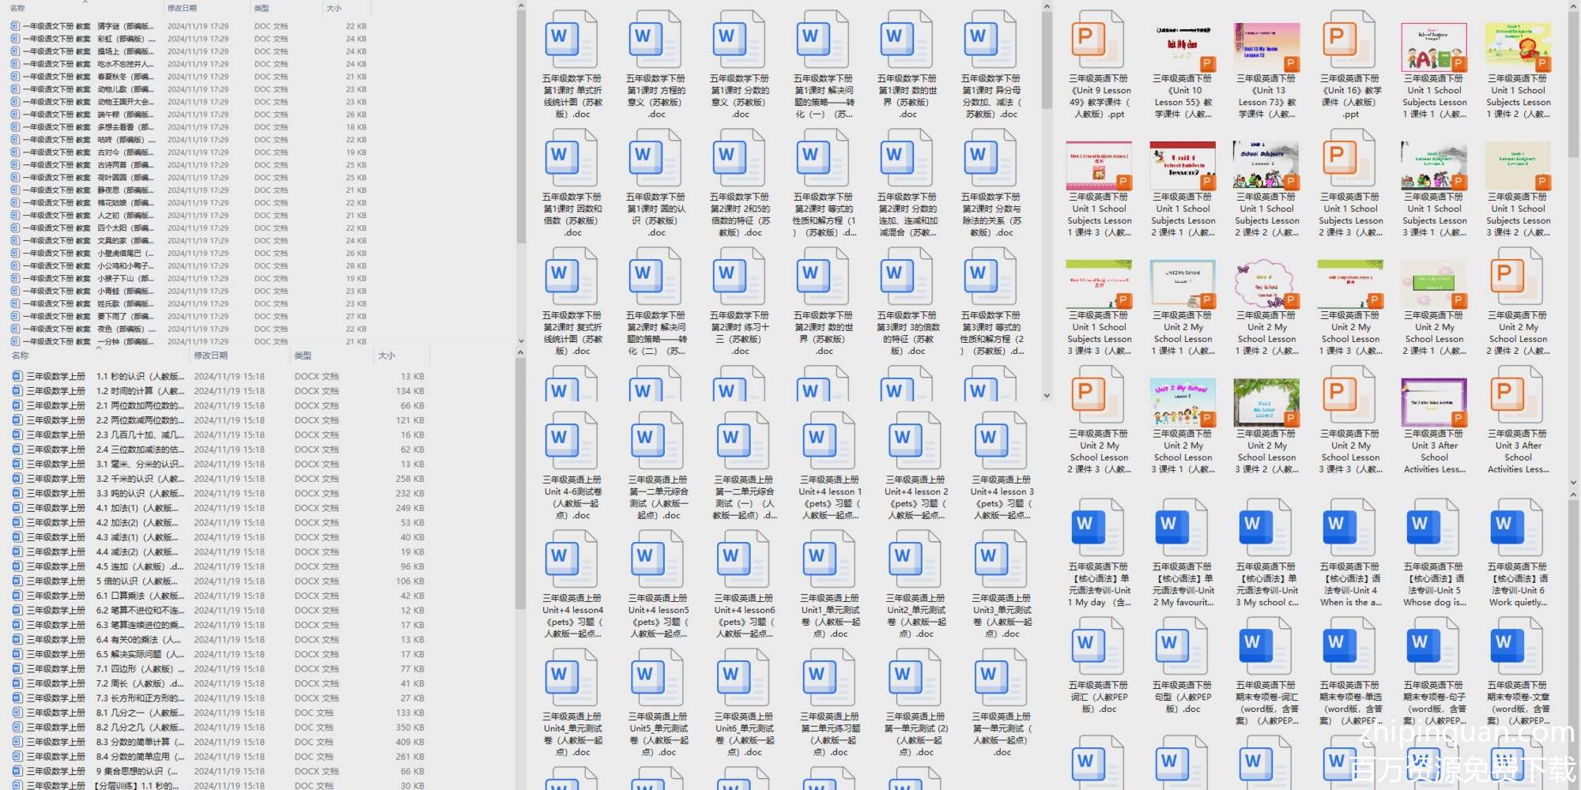Select Unit 2 My School Lesson 3 课件 1 thumbnail

[1183, 402]
